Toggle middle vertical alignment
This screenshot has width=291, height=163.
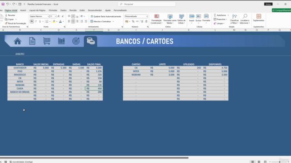(73, 16)
